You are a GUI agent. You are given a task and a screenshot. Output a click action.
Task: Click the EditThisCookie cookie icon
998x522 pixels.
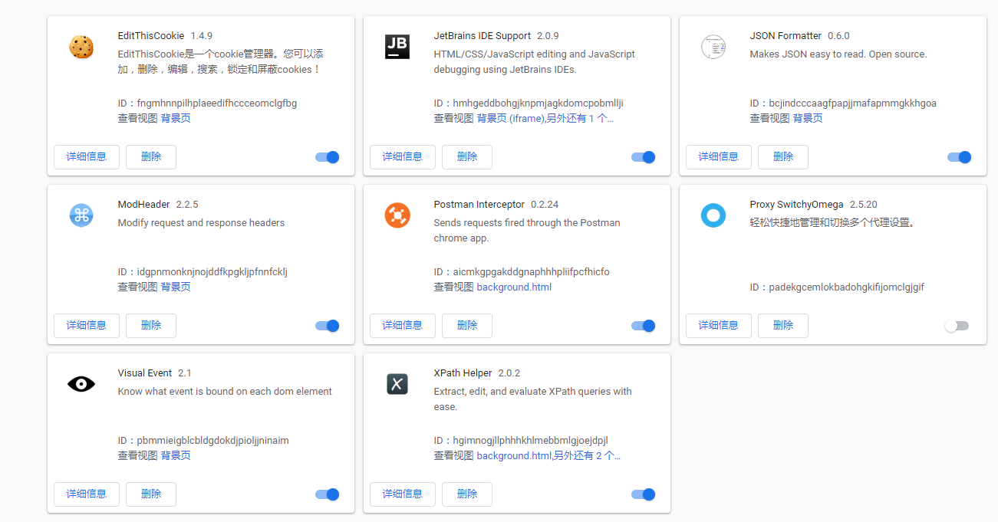pyautogui.click(x=81, y=47)
